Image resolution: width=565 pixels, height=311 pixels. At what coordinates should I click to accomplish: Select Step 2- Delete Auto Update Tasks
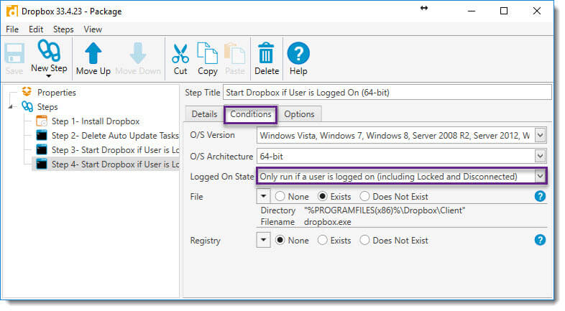(115, 136)
